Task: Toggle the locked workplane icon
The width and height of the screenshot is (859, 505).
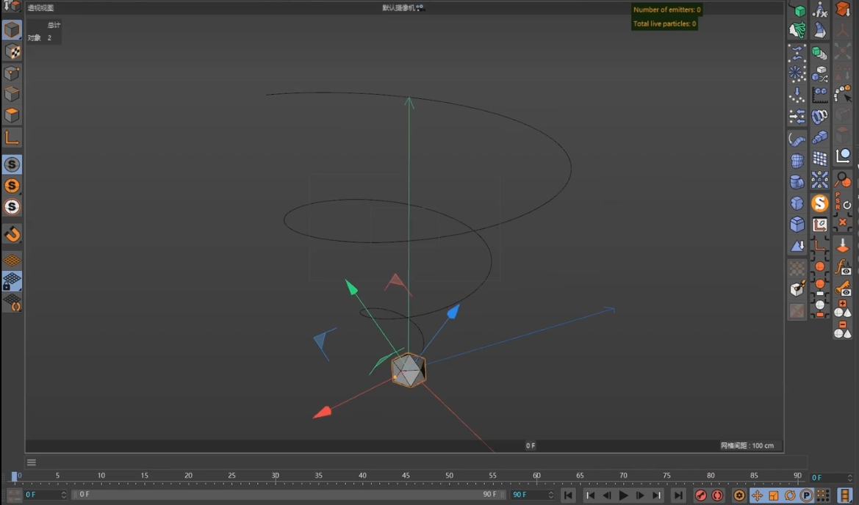Action: coord(12,282)
